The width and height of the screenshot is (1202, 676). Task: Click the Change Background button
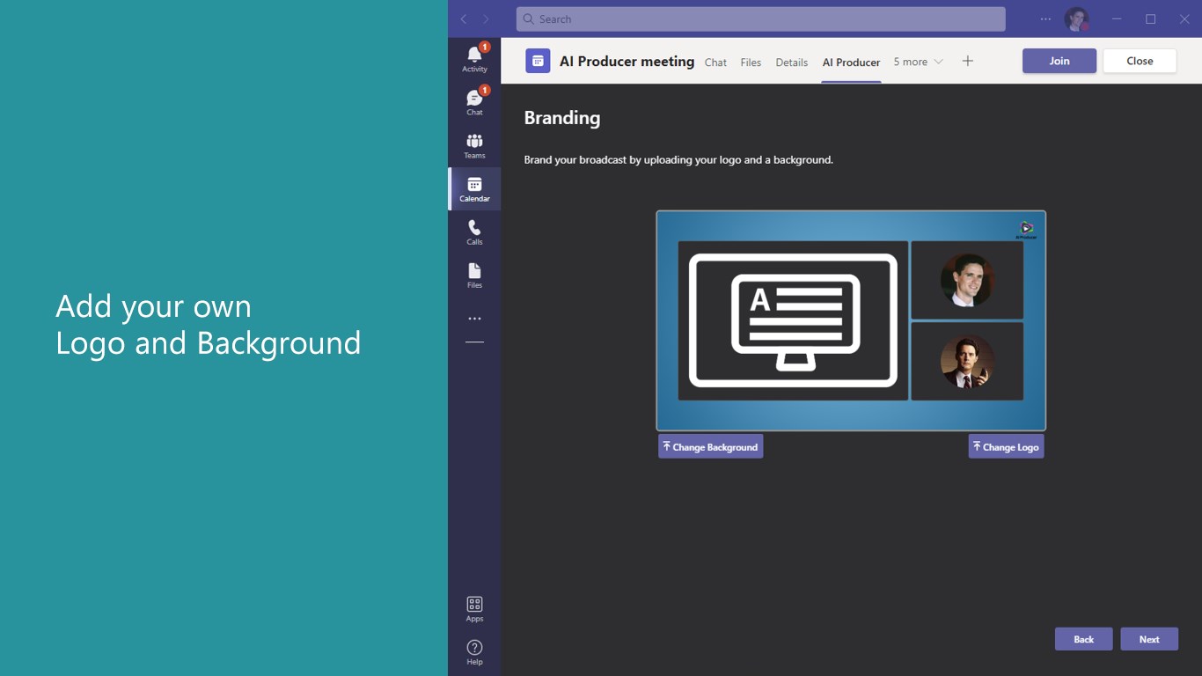point(710,446)
